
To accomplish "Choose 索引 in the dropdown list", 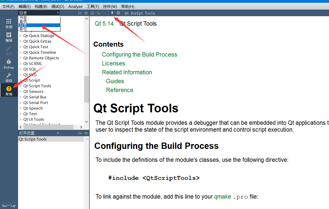I will point(39,29).
